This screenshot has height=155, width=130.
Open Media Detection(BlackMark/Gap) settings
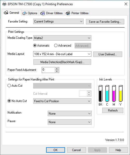click(x=62, y=62)
